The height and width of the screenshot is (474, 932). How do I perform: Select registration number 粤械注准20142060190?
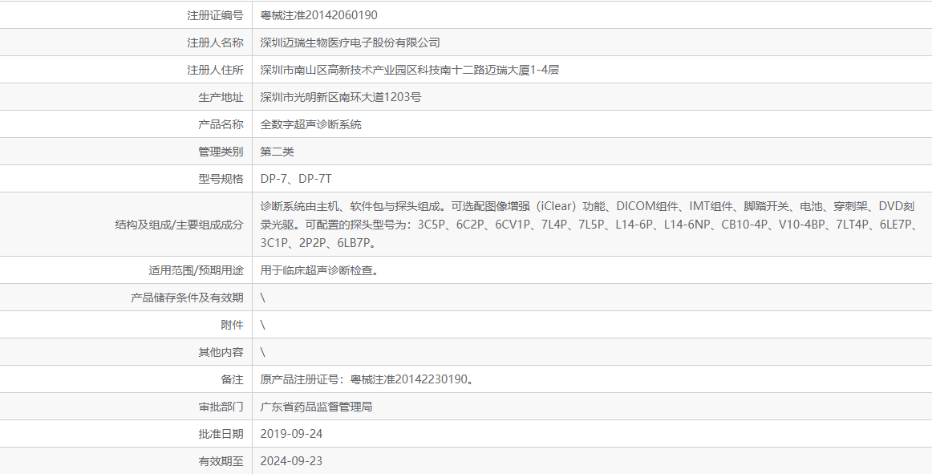pos(318,15)
